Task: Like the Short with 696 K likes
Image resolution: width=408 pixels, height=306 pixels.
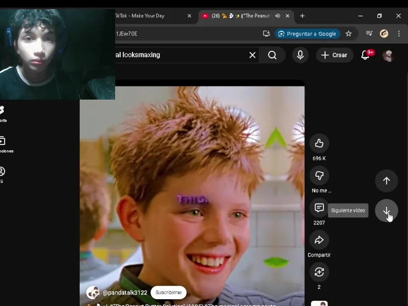Action: (x=319, y=143)
